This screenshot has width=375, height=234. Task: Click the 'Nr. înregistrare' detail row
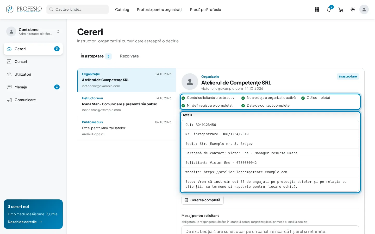(x=270, y=134)
